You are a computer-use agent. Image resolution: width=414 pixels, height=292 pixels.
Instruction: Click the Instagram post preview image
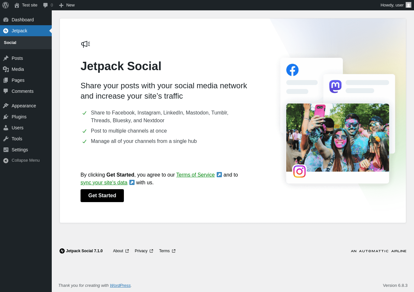338,137
